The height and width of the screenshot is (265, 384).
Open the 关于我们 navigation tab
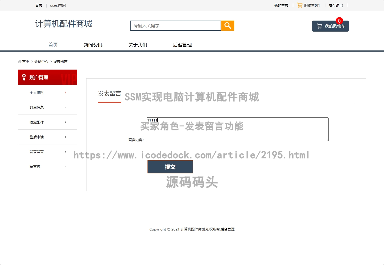(138, 45)
